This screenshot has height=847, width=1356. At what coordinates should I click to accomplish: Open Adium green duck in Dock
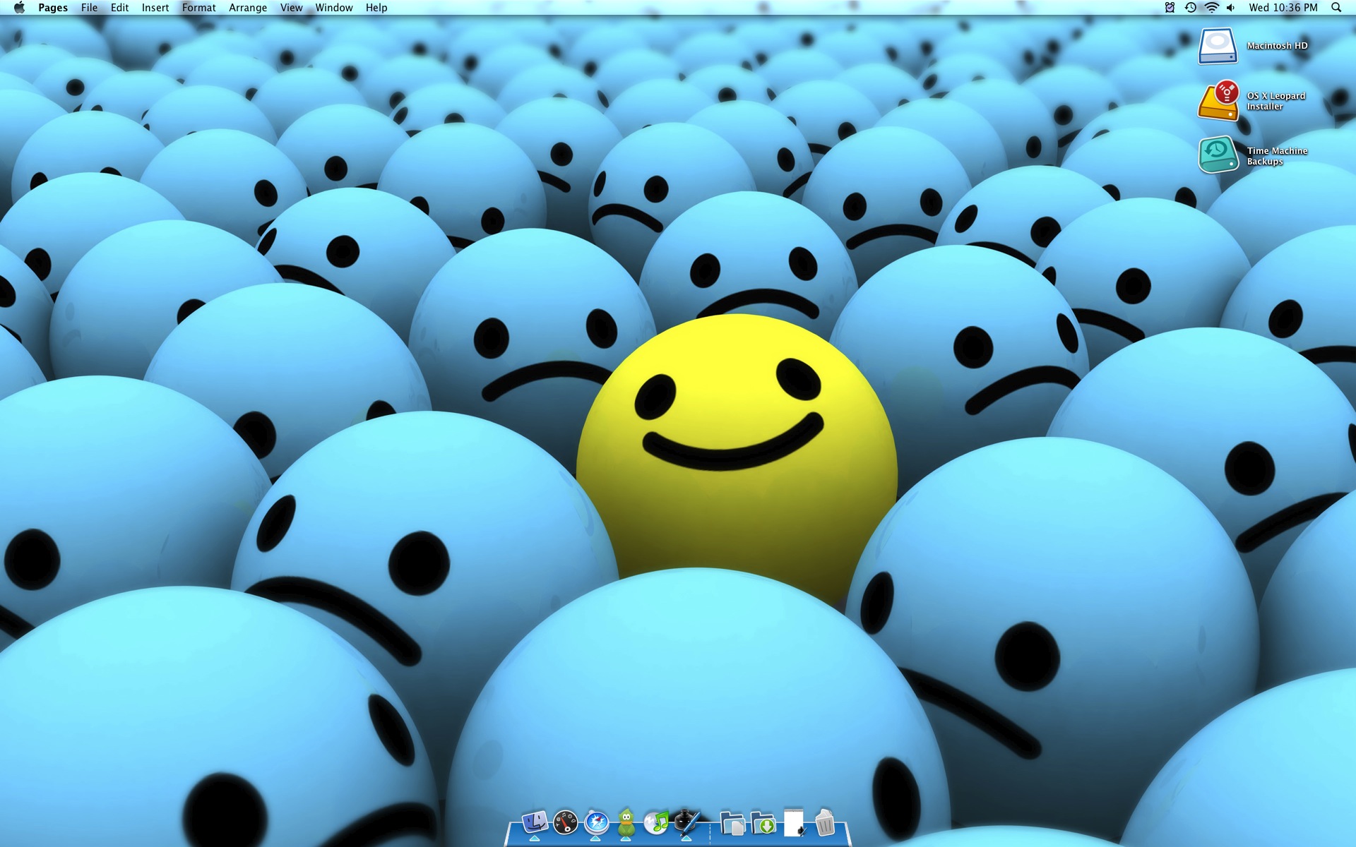click(x=626, y=822)
